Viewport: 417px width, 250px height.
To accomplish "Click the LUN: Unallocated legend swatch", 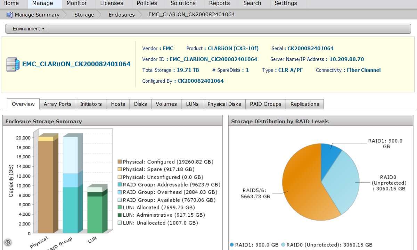I will (x=120, y=223).
